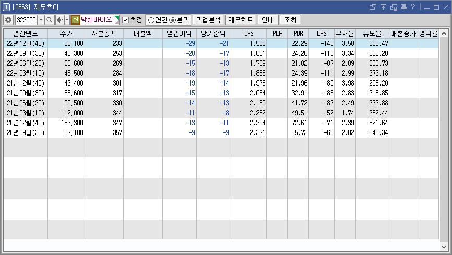
Task: Click reserve ratio 848.34 cell
Action: (x=372, y=132)
